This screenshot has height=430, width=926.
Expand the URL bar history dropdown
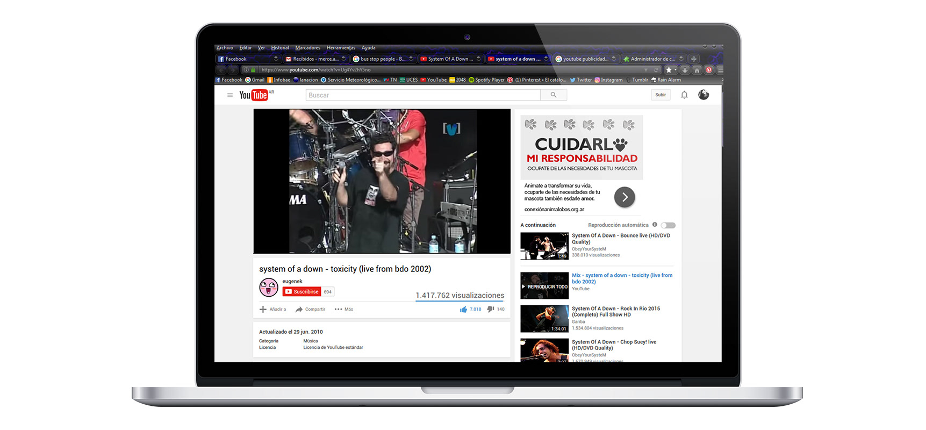pyautogui.click(x=645, y=70)
